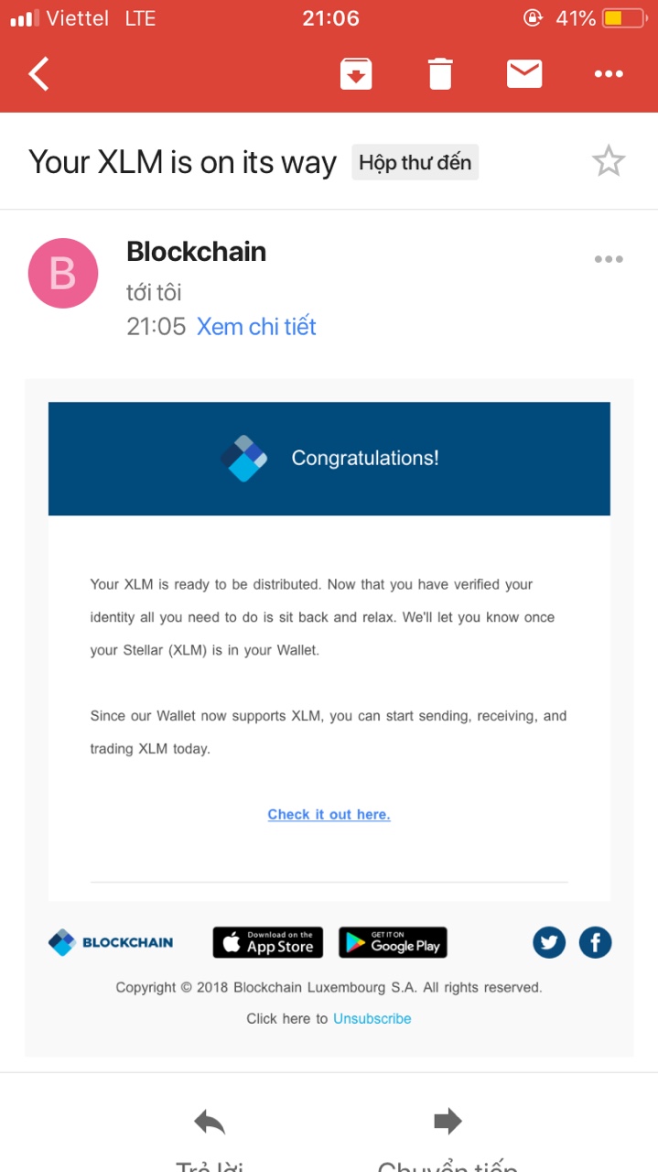Tap the Blockchain logo in footer
The image size is (658, 1172).
111,942
